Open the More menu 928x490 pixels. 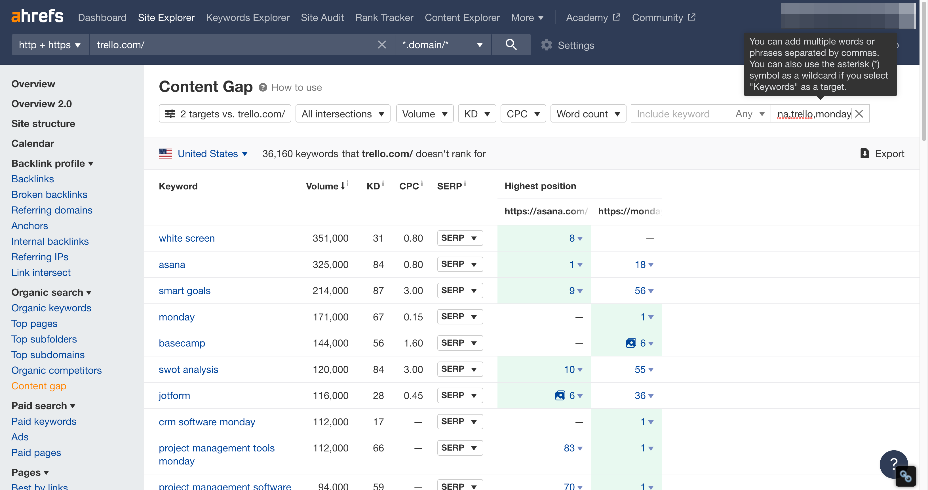[527, 17]
